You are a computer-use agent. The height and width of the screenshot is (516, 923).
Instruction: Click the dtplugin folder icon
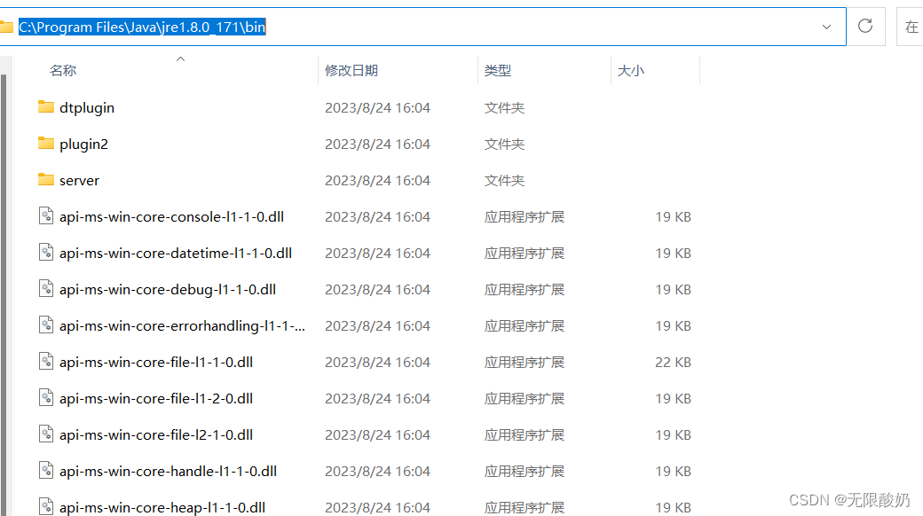click(x=47, y=107)
